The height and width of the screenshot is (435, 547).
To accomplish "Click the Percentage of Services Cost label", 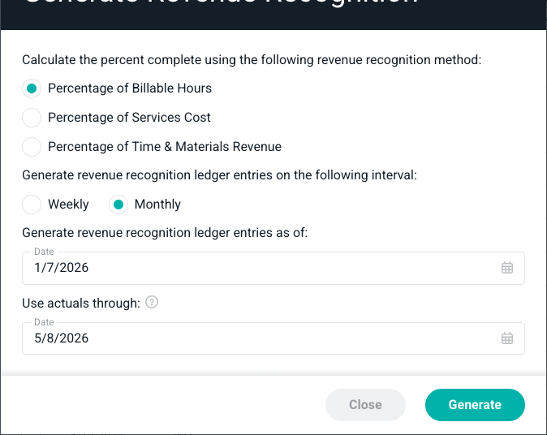I will pos(129,118).
